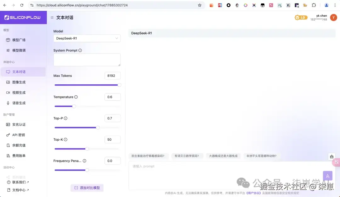The image size is (340, 197).
Task: Select suggestion 抗生素能治疗病毒感染吗?
Action: pyautogui.click(x=148, y=156)
